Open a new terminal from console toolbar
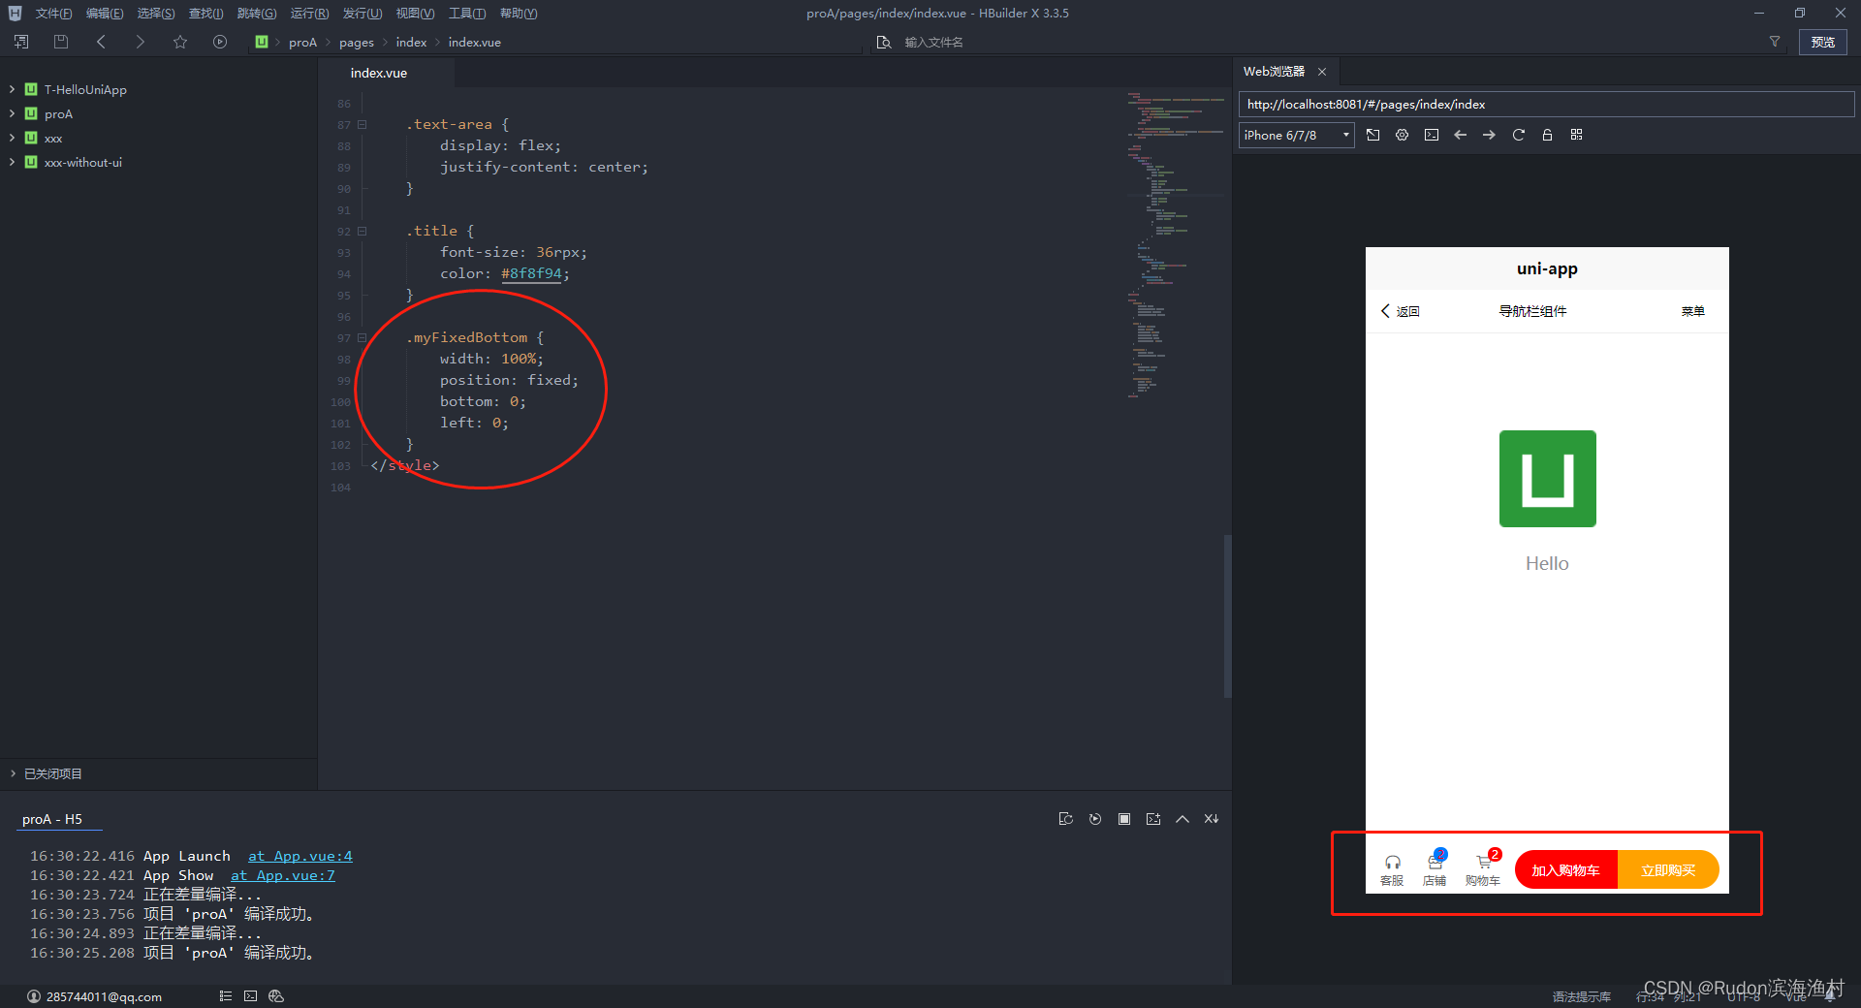The height and width of the screenshot is (1008, 1861). coord(1152,819)
